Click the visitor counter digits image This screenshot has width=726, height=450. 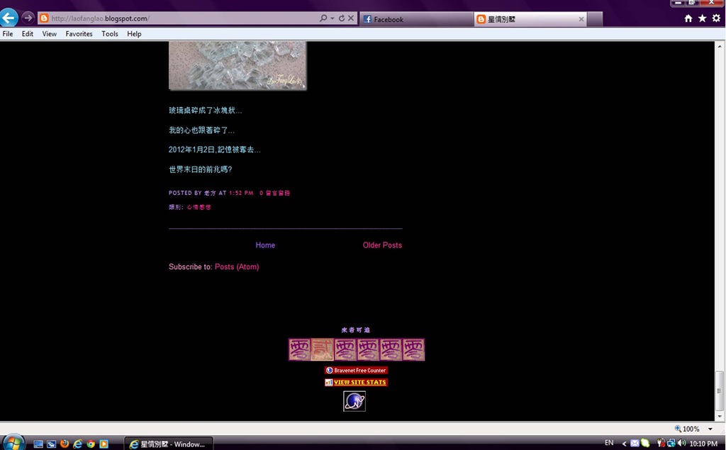(x=357, y=349)
